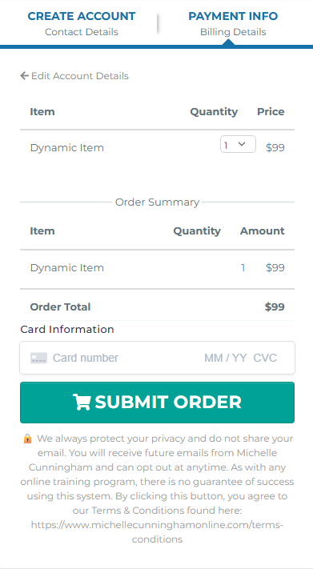The width and height of the screenshot is (313, 569).
Task: Click the Order Summary heading
Action: coord(157,202)
